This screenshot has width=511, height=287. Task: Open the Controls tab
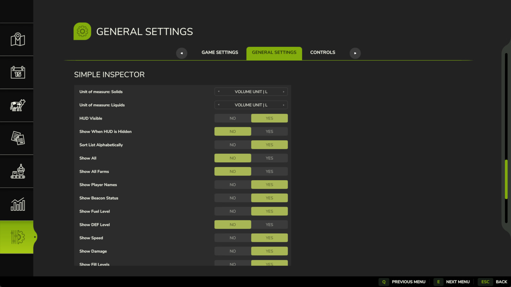[x=323, y=52]
